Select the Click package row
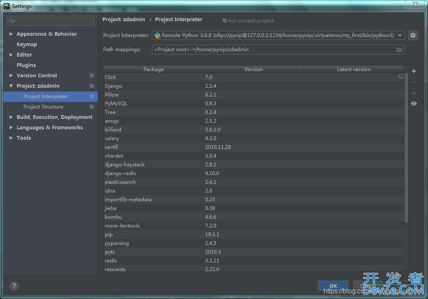 tap(254, 77)
